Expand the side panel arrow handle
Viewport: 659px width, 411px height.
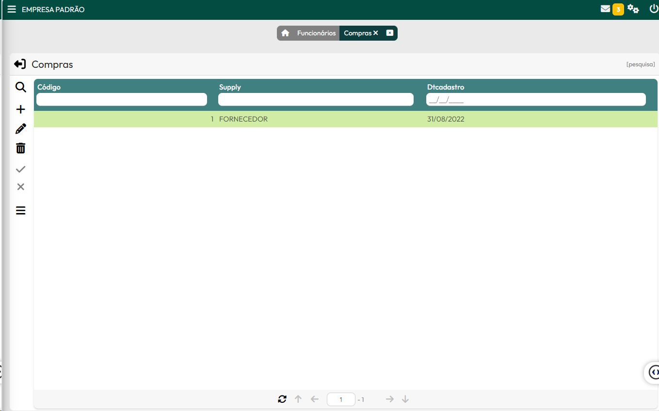click(654, 372)
